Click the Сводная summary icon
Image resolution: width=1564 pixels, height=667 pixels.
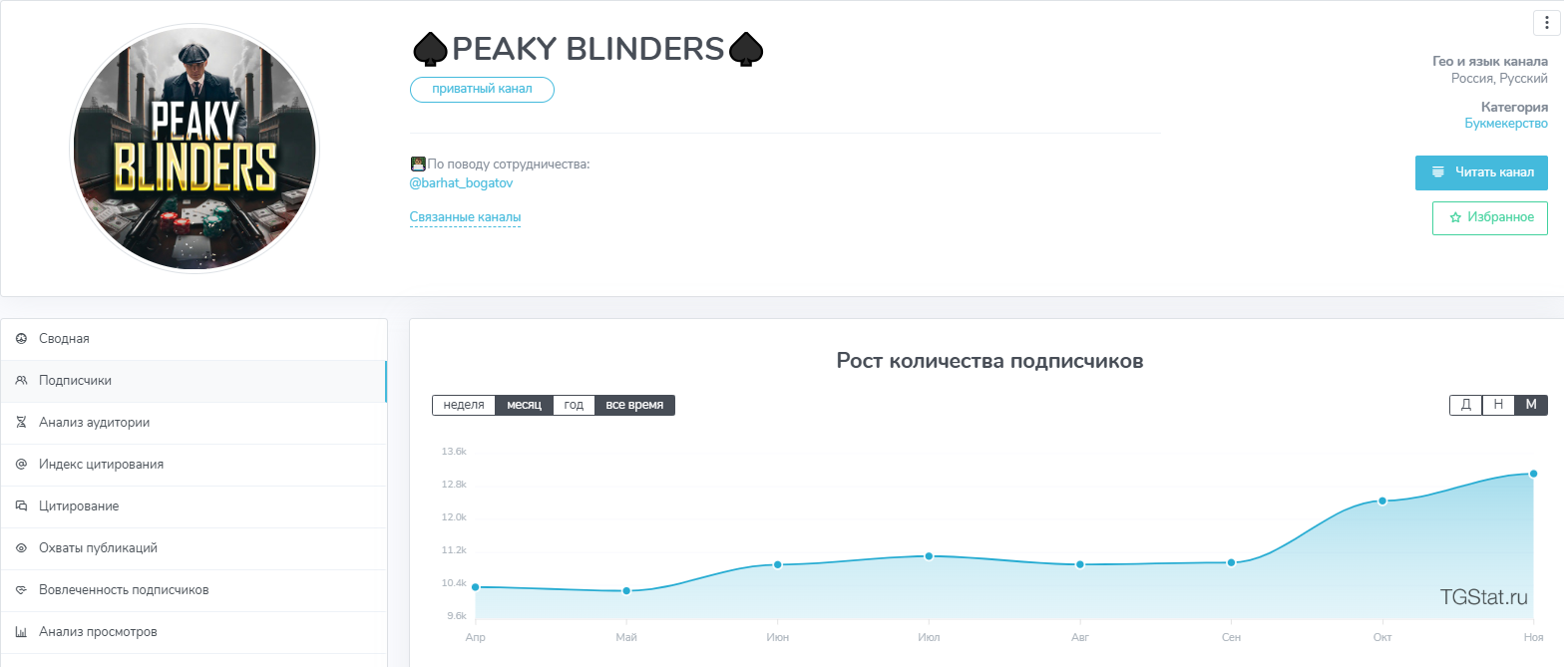tap(21, 339)
